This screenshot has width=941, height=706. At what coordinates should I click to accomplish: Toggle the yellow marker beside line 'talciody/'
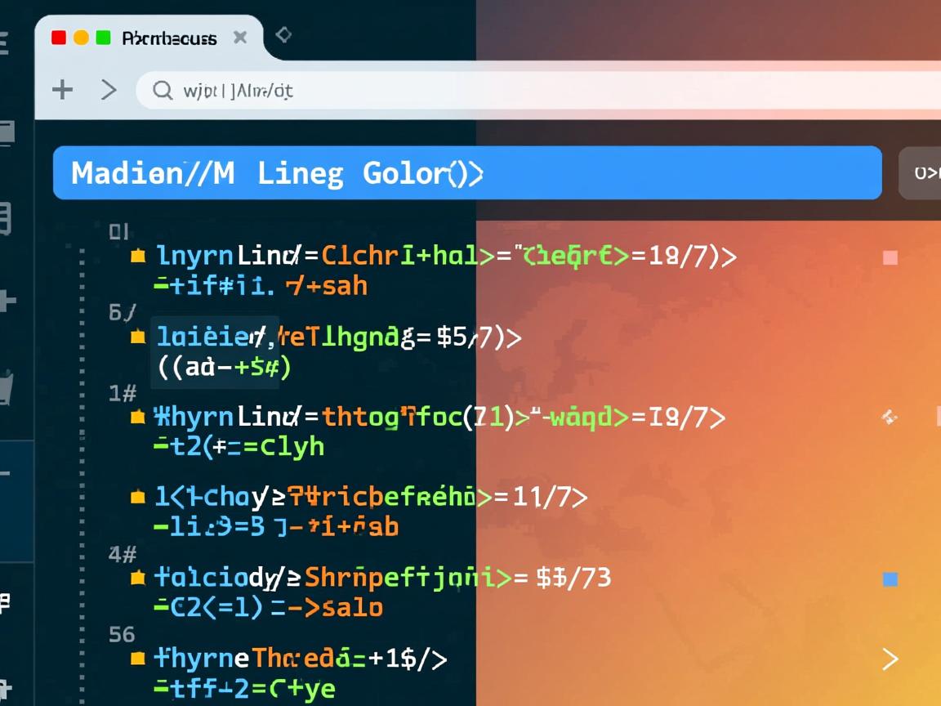(138, 579)
